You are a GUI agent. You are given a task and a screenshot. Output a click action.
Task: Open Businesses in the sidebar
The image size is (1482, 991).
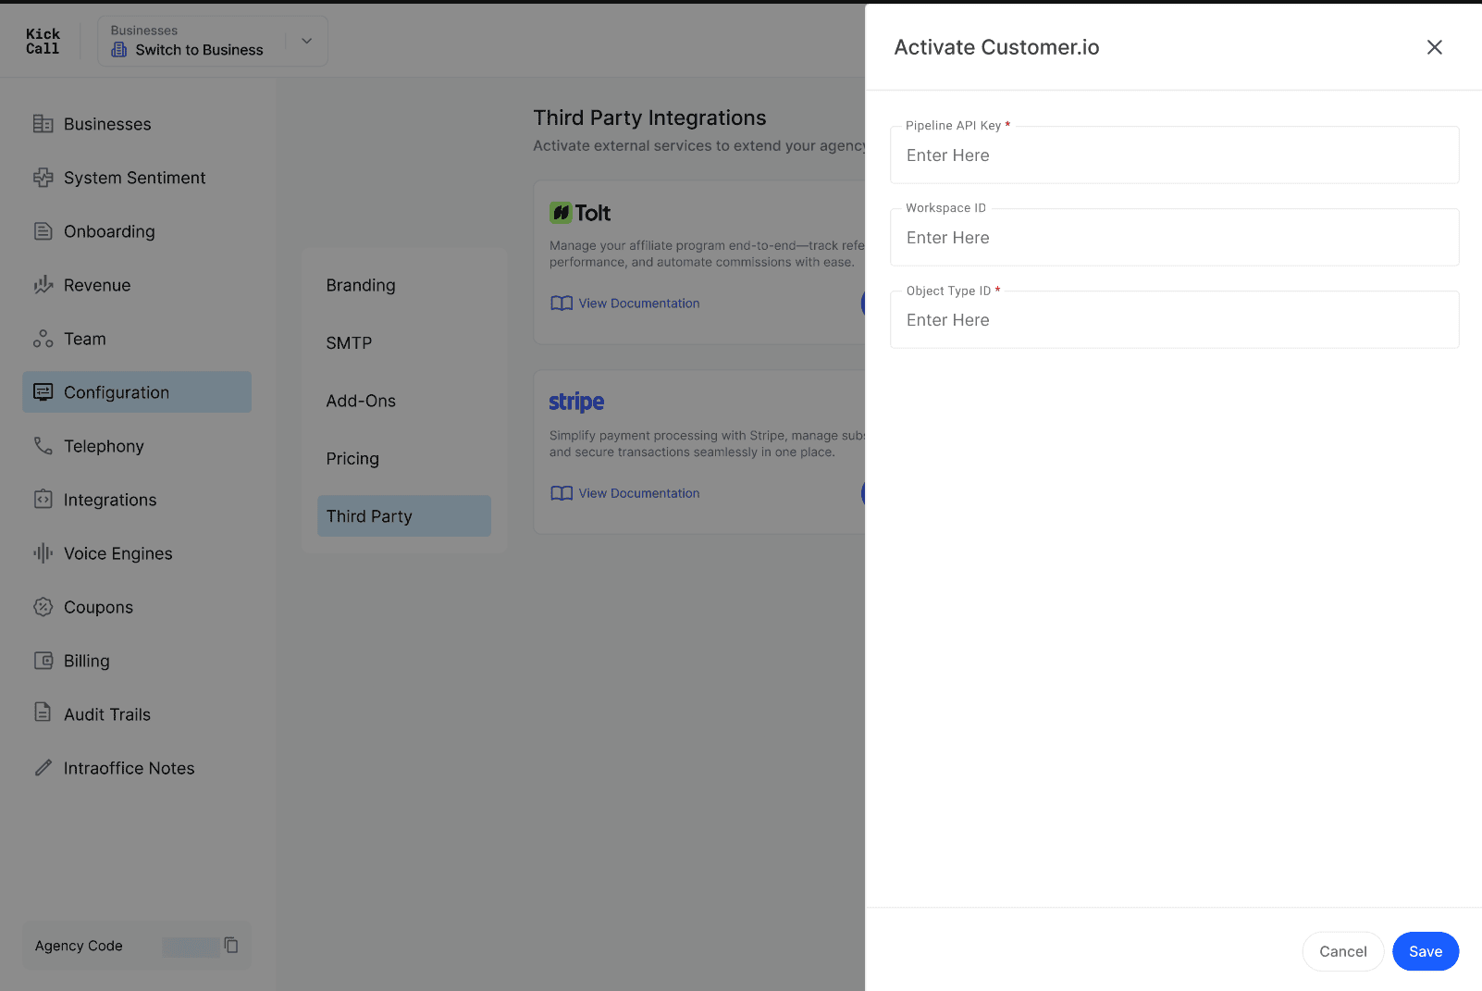[137, 124]
